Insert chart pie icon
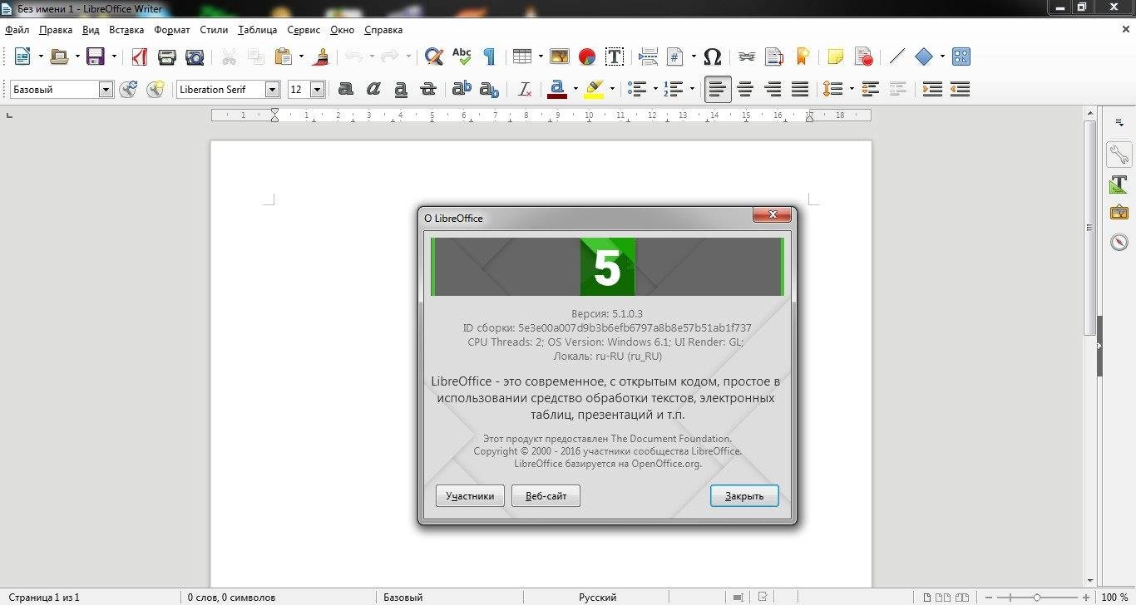 [x=587, y=57]
